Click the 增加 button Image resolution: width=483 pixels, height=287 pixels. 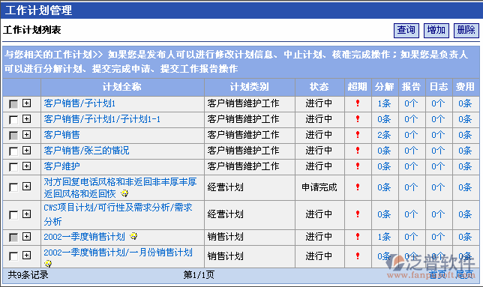[436, 31]
